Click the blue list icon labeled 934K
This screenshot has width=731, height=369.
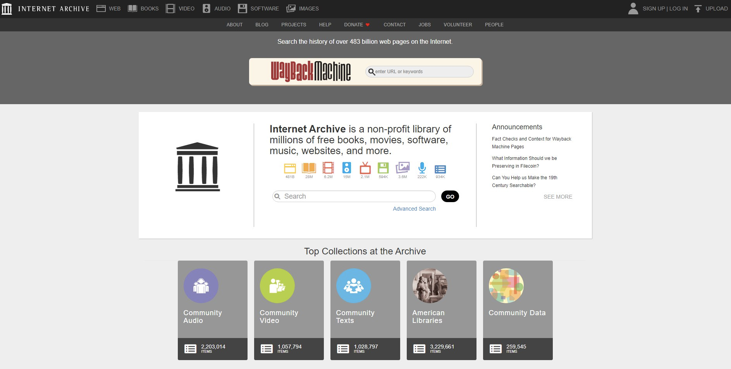point(440,169)
